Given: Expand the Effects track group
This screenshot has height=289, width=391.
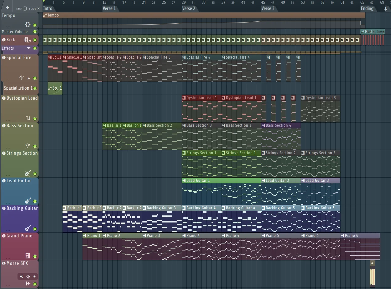Looking at the screenshot, I should tap(29, 48).
